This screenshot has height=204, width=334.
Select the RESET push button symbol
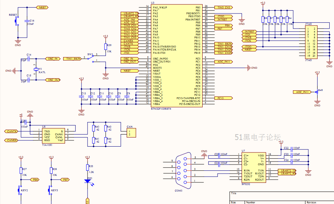[x=17, y=21]
